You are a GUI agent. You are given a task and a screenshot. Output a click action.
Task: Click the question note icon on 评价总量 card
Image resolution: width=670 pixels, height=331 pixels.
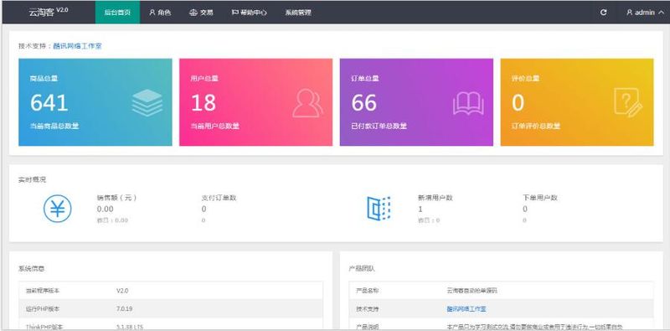pyautogui.click(x=628, y=102)
